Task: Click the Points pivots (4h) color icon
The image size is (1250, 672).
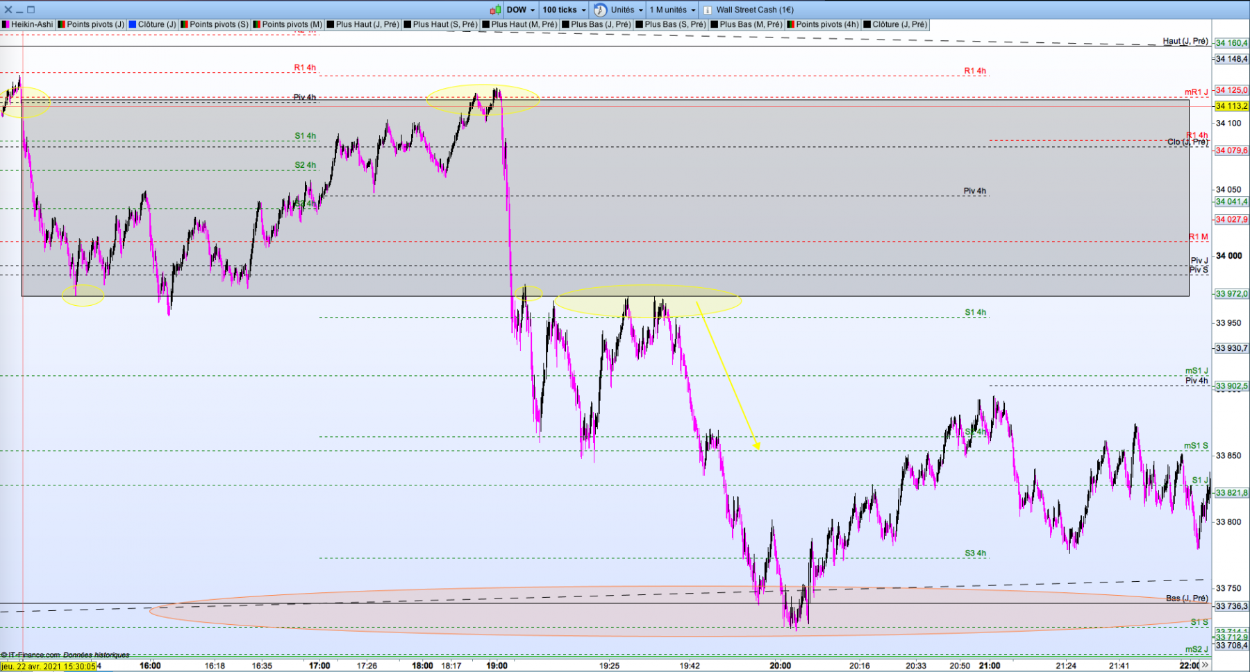Action: 790,24
